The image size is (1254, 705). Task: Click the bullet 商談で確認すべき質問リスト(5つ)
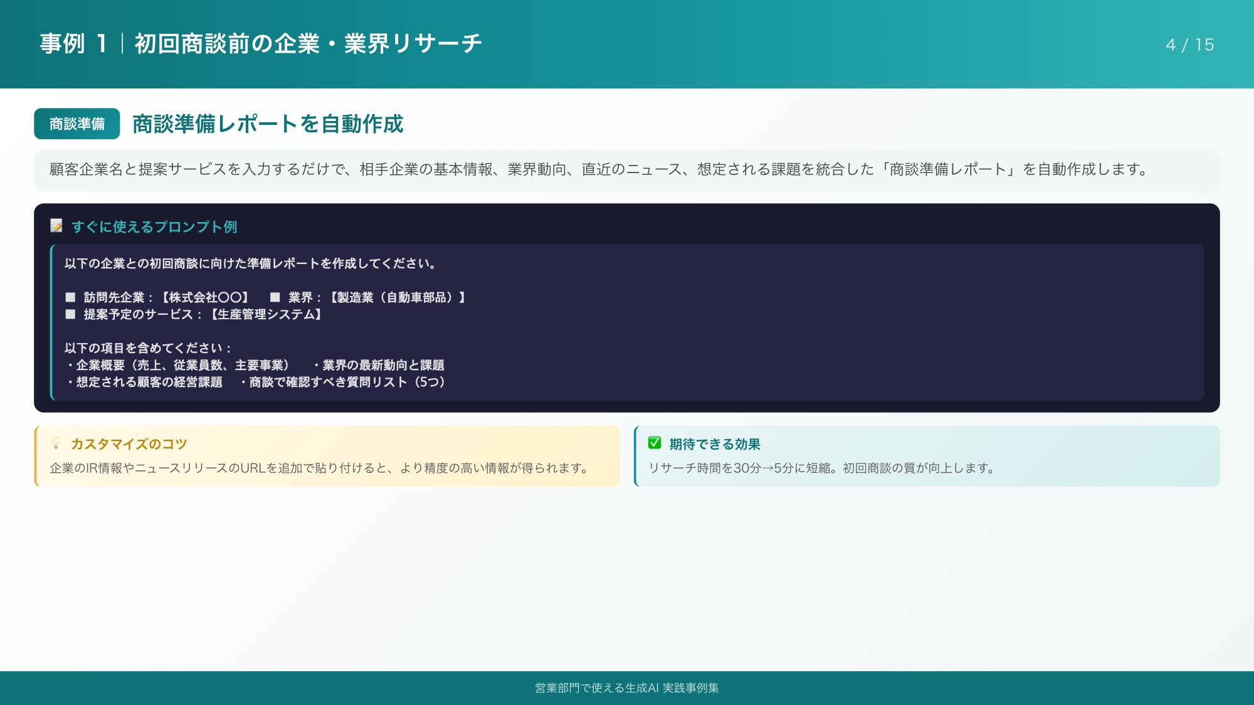[x=344, y=382]
